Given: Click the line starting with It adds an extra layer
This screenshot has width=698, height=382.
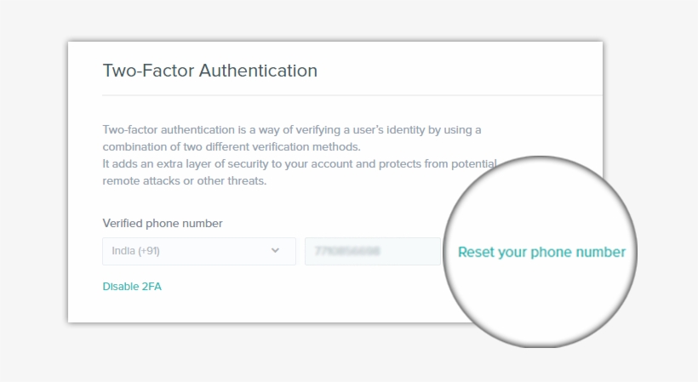Looking at the screenshot, I should (x=298, y=163).
